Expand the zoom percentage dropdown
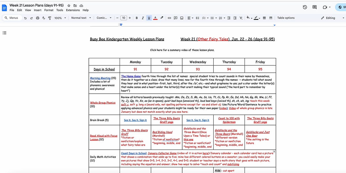The height and width of the screenshot is (173, 346). [x=59, y=18]
